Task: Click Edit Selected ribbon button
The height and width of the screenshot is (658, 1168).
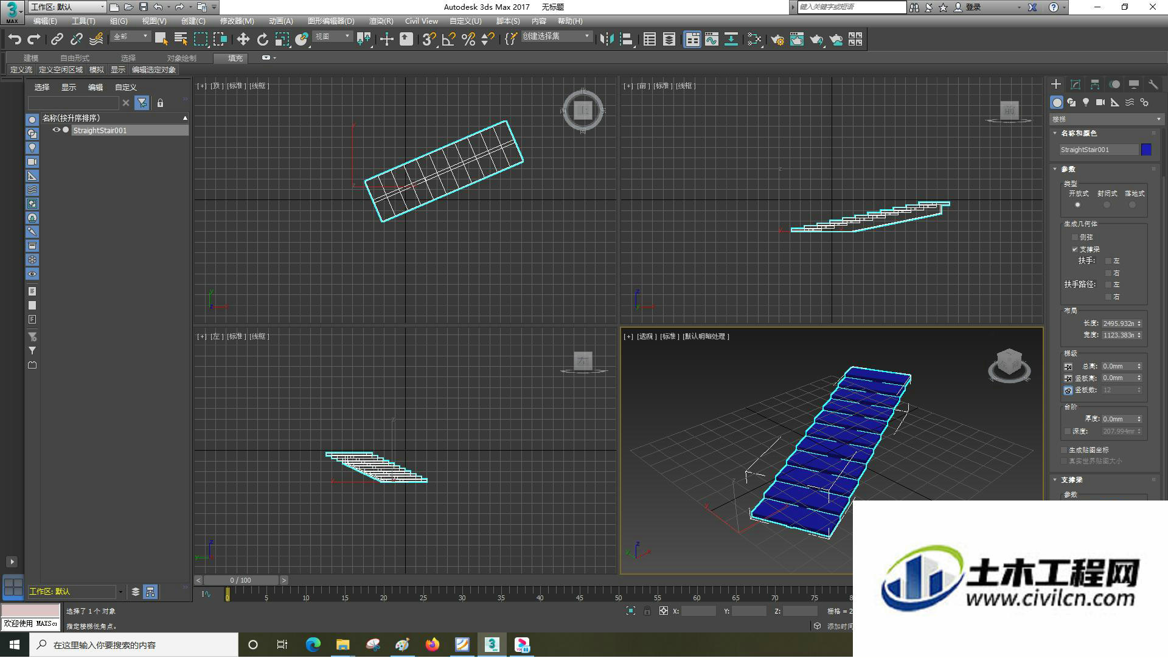Action: [x=154, y=70]
